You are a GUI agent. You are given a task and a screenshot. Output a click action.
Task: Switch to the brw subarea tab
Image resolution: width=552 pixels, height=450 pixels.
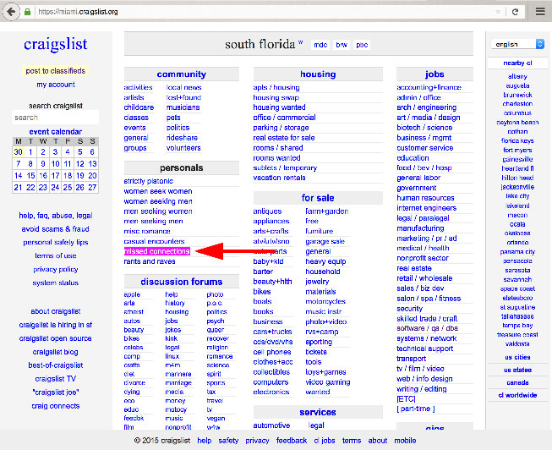342,45
